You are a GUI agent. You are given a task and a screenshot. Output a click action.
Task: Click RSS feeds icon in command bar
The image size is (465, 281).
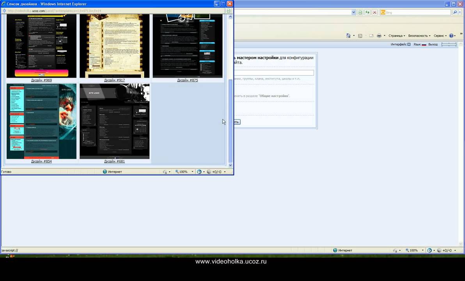point(360,36)
